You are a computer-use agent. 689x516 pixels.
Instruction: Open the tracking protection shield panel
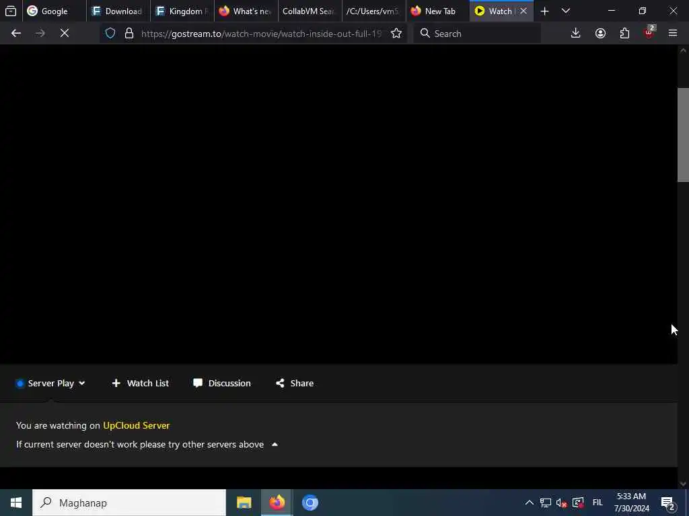tap(110, 34)
